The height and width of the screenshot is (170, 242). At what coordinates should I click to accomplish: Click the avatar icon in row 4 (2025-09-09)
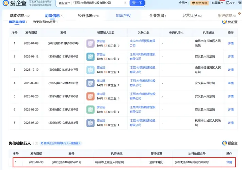(x=91, y=83)
